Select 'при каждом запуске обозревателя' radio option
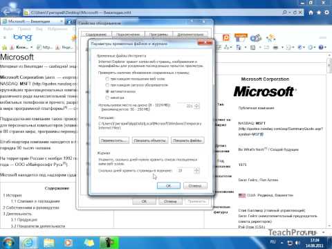This screenshot has width=332, height=249. tap(107, 85)
